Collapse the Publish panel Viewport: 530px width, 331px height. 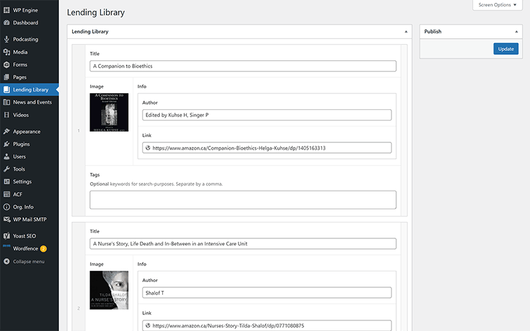click(x=516, y=32)
